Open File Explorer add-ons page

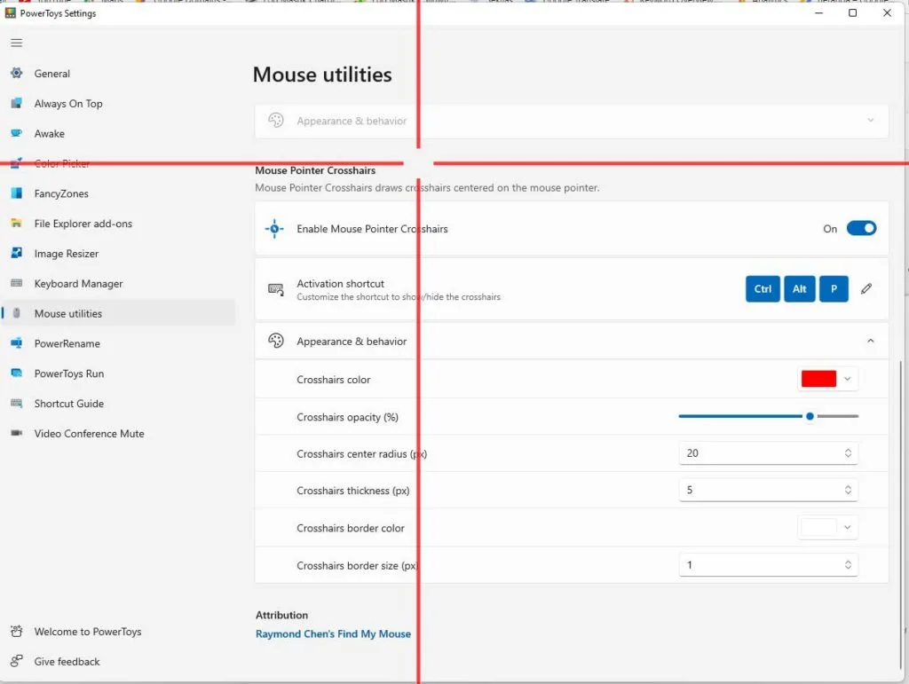click(x=118, y=224)
